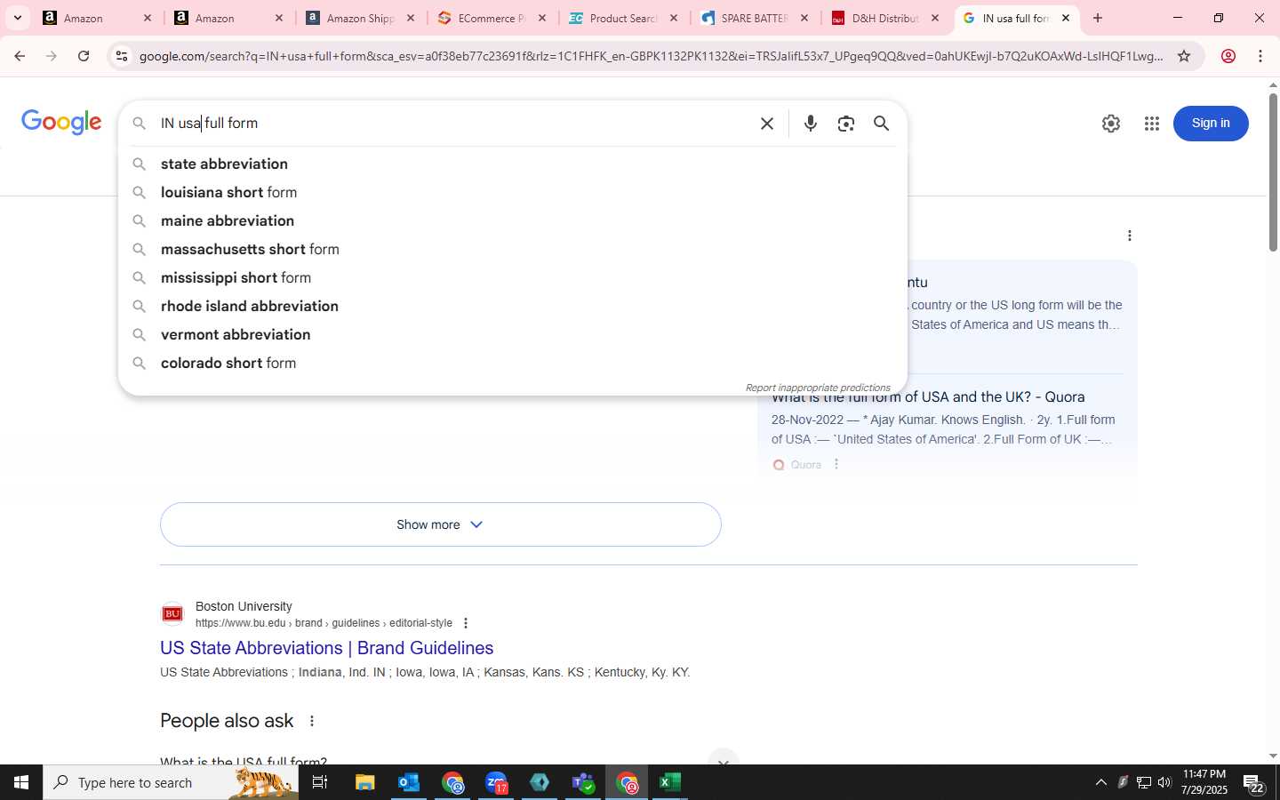Switch to the Amazon Shipping tab
The image size is (1280, 800).
pyautogui.click(x=361, y=18)
